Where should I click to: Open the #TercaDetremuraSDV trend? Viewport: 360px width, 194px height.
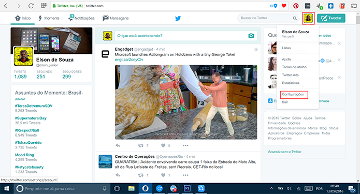[34, 106]
